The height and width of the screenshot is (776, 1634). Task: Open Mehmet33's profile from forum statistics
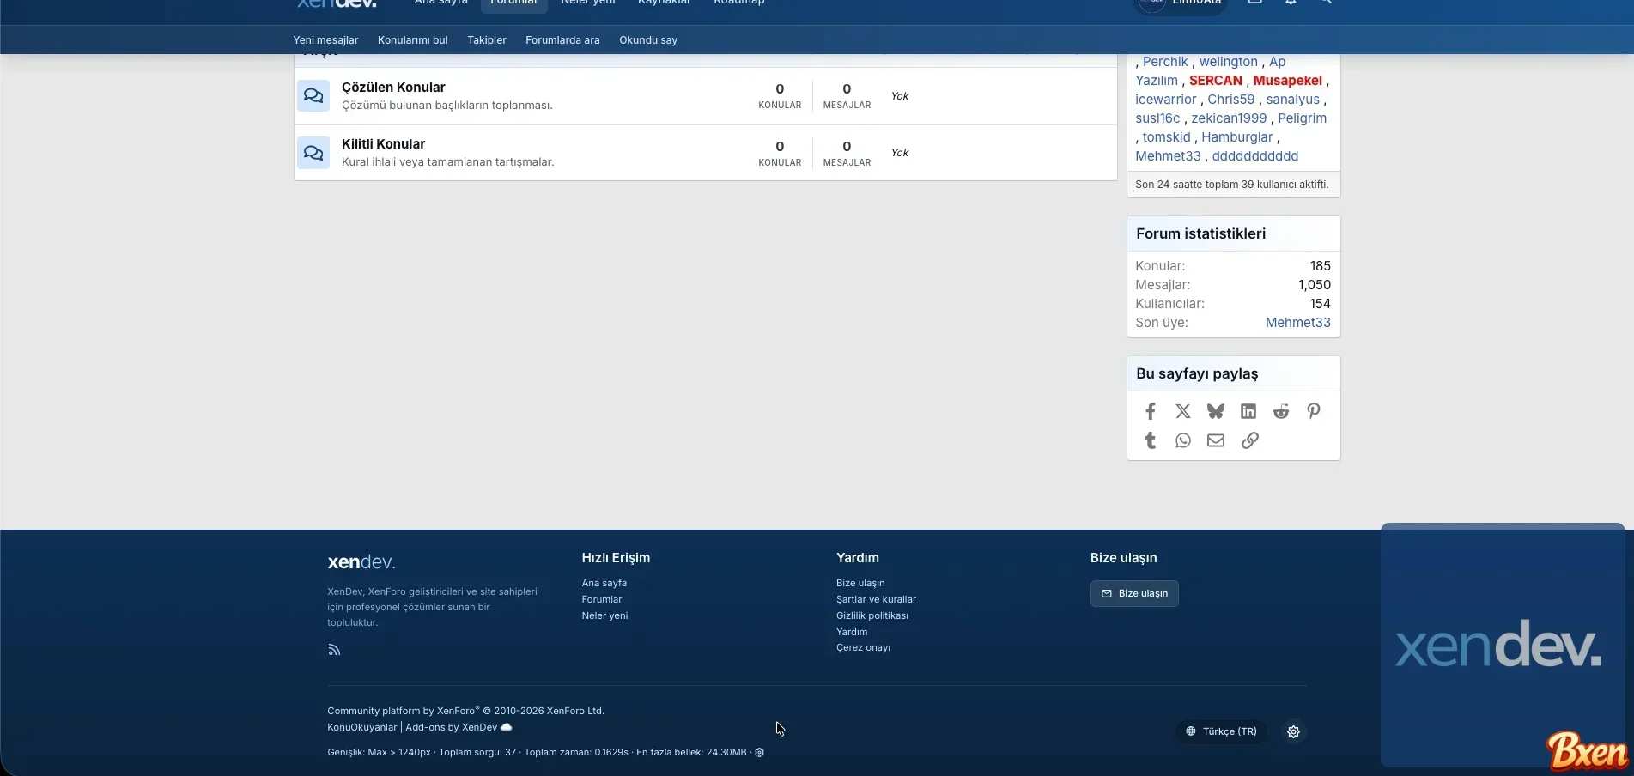(1297, 323)
